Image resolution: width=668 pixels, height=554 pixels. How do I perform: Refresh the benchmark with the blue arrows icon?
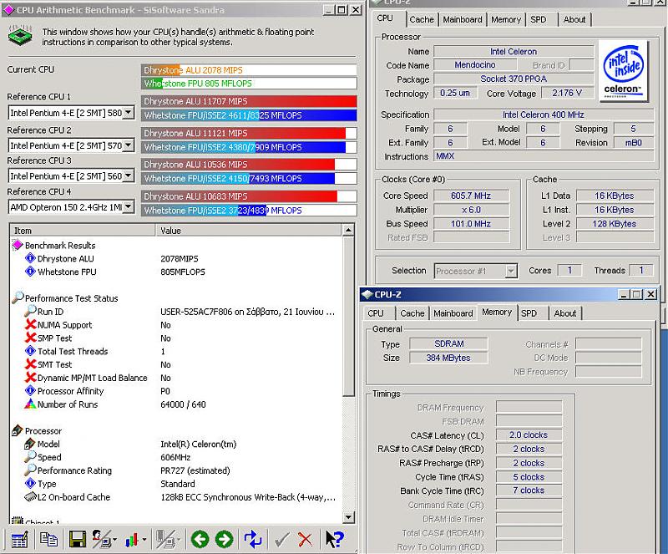253,540
